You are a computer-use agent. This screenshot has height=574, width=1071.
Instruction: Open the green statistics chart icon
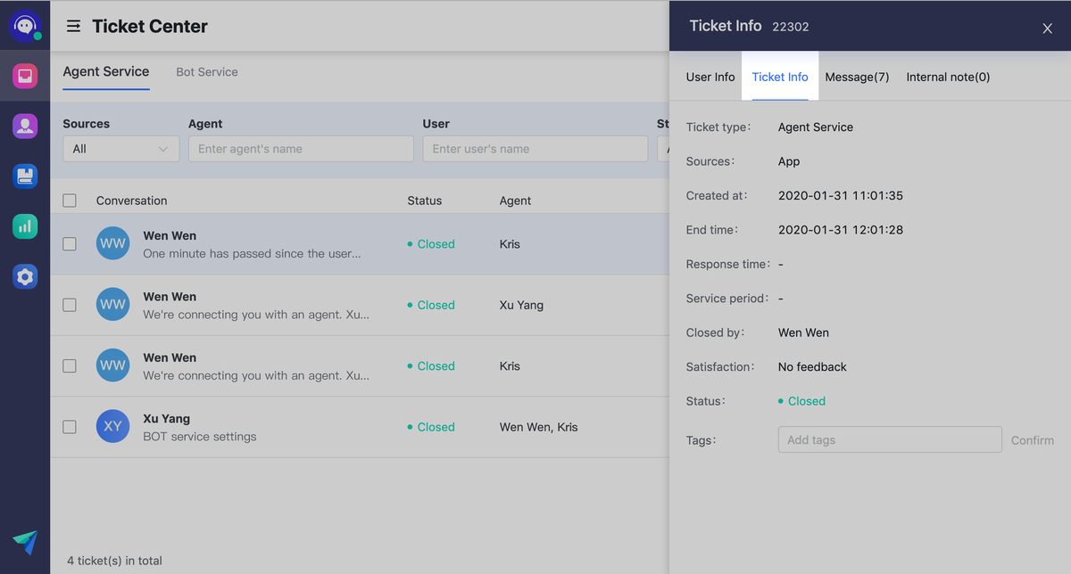click(x=25, y=226)
